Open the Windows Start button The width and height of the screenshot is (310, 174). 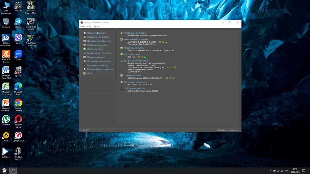tap(4, 171)
